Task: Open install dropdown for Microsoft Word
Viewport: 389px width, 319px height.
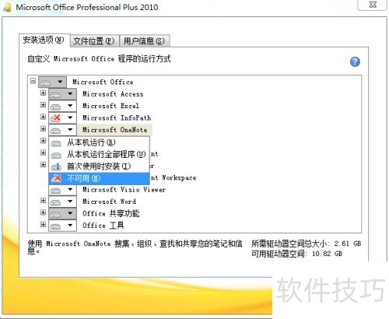Action: pos(62,202)
